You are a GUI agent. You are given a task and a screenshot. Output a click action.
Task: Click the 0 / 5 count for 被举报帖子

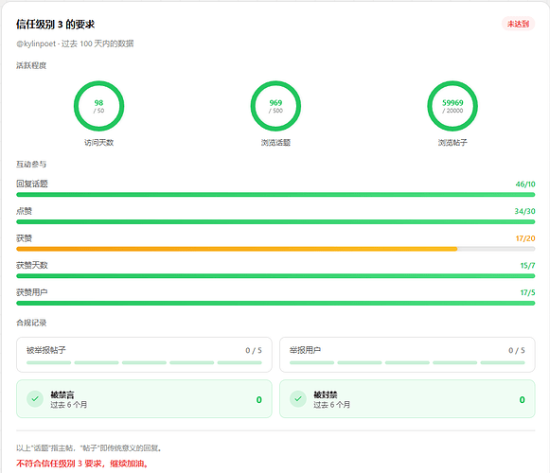point(254,350)
